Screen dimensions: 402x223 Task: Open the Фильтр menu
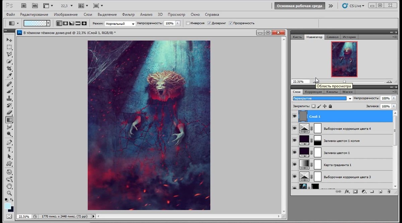pyautogui.click(x=128, y=15)
